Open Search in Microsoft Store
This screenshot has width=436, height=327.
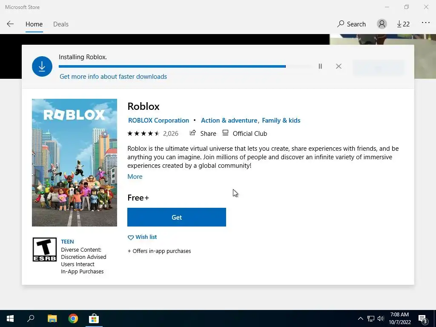(351, 24)
